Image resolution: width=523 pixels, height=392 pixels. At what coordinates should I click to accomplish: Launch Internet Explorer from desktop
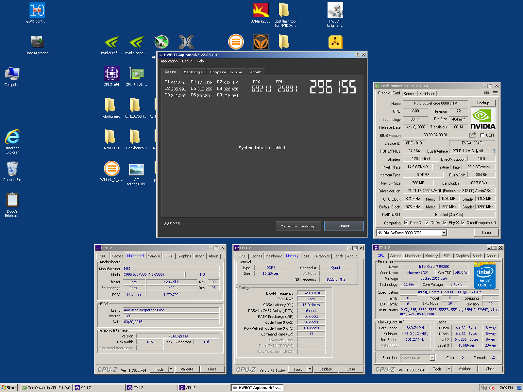click(12, 141)
